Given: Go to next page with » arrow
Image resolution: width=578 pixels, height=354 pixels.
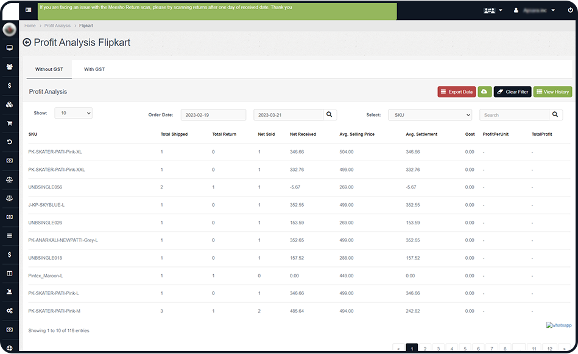Looking at the screenshot, I should pyautogui.click(x=565, y=349).
